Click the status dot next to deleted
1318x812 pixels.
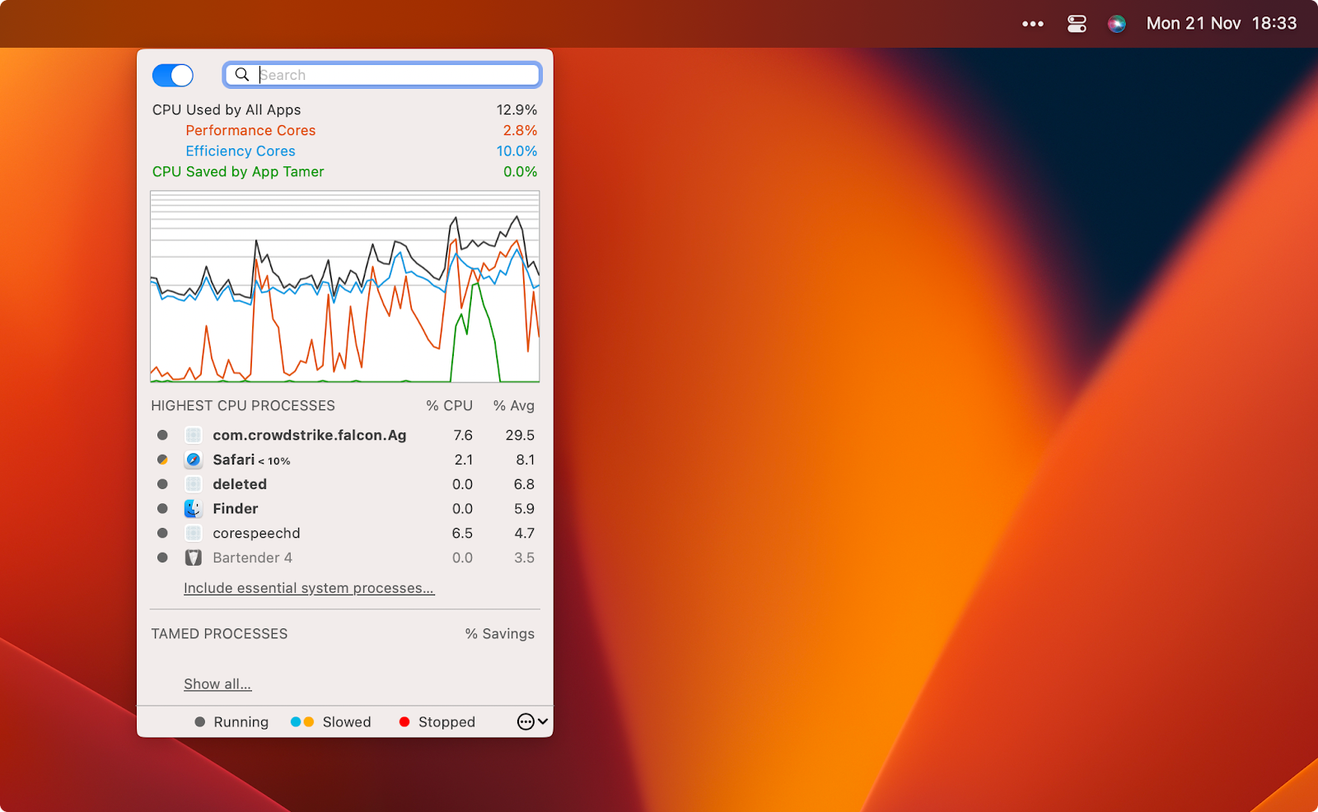162,484
